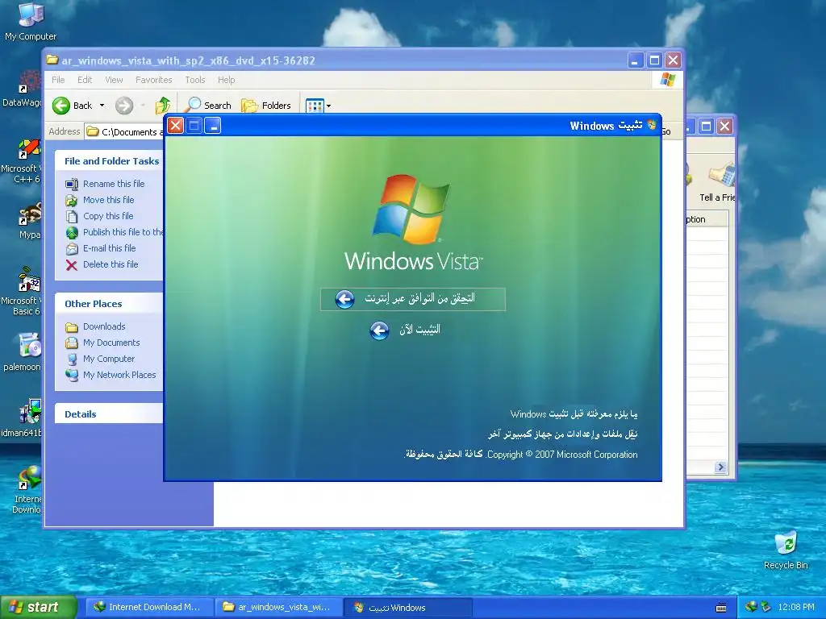Switch to Internet Download Manager taskbar button
826x619 pixels.
[149, 608]
